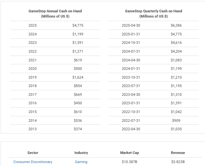Click the 2021 annual row year cell
Screen dimensions: 205x166
click(x=33, y=60)
